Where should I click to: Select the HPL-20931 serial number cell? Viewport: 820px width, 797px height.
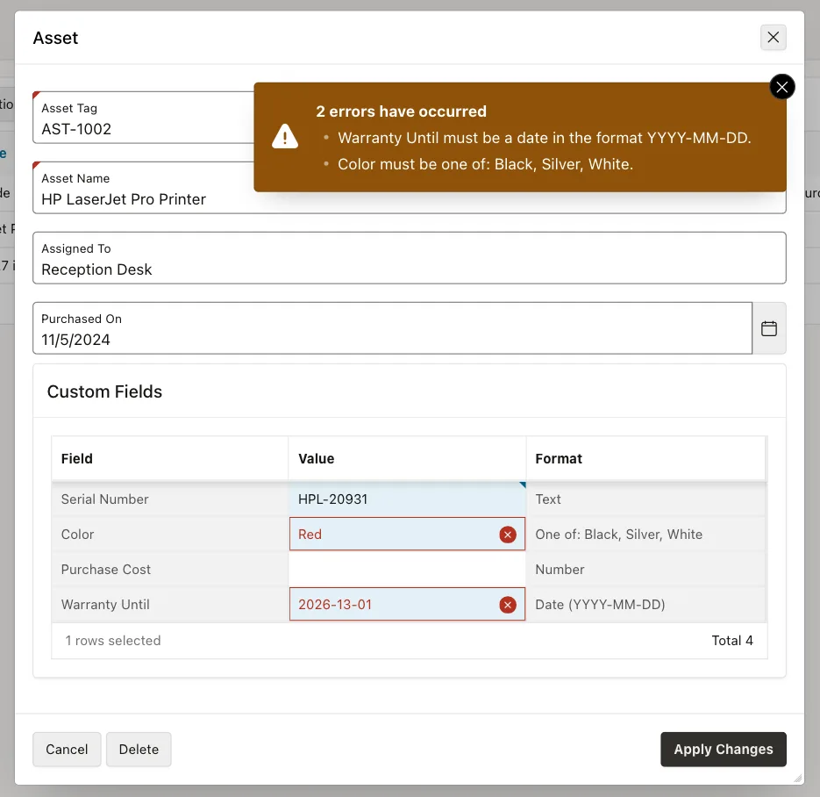pos(407,499)
